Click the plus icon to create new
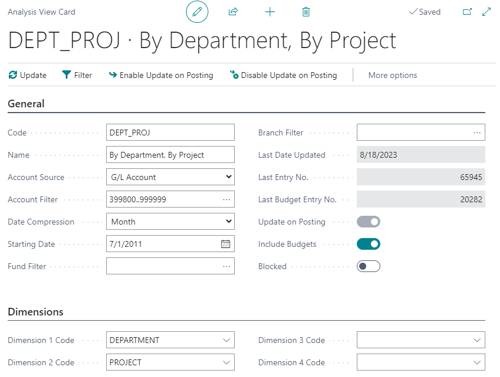This screenshot has width=500, height=377. click(270, 12)
